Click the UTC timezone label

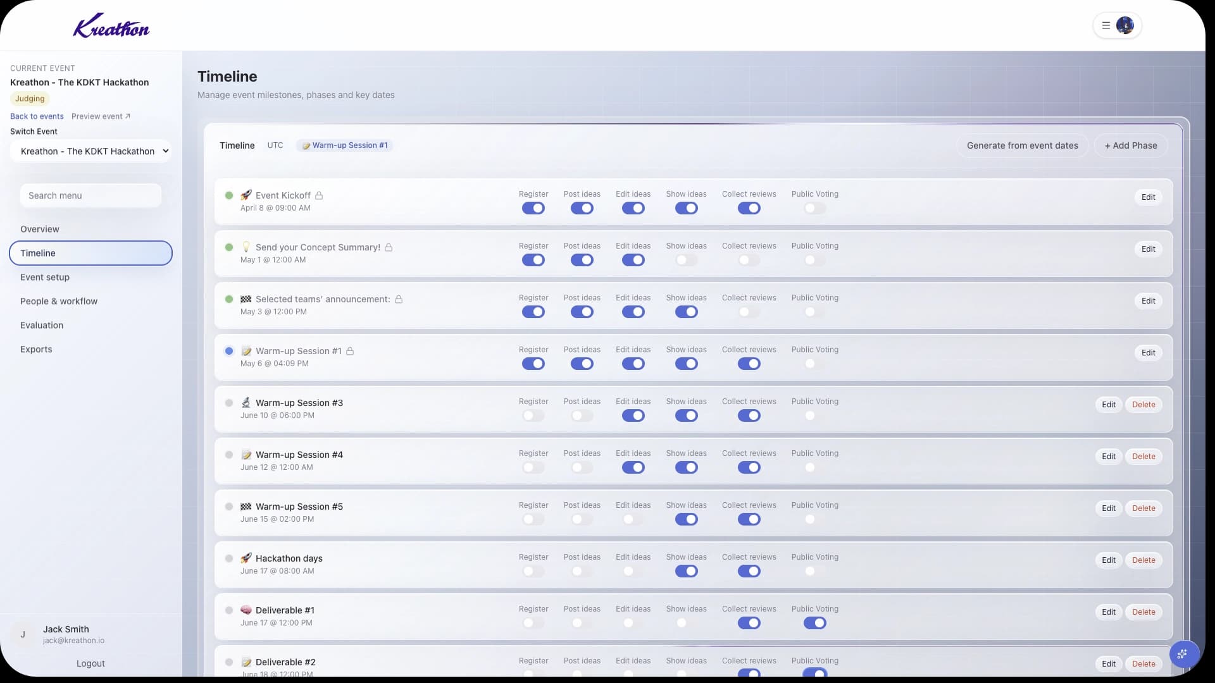275,145
